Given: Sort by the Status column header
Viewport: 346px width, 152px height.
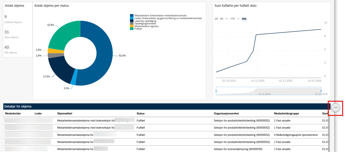Looking at the screenshot, I should pos(141,114).
